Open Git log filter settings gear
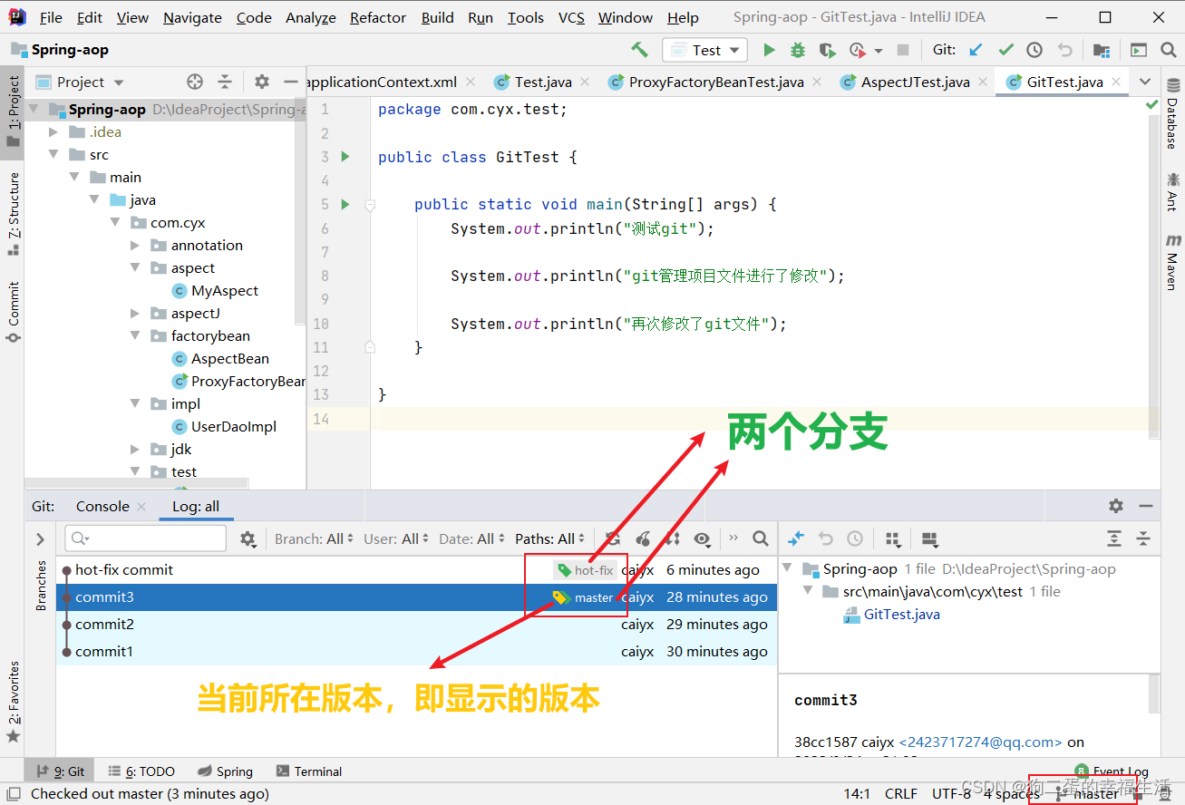The height and width of the screenshot is (805, 1185). tap(248, 538)
